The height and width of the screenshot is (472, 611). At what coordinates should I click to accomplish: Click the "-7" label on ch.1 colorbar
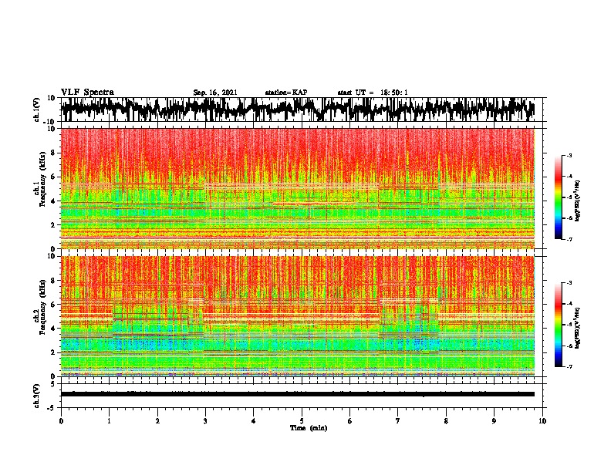569,239
